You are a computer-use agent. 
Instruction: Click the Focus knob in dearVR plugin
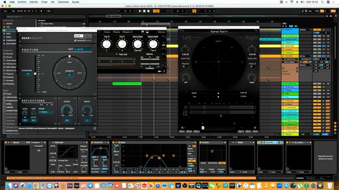67,110
